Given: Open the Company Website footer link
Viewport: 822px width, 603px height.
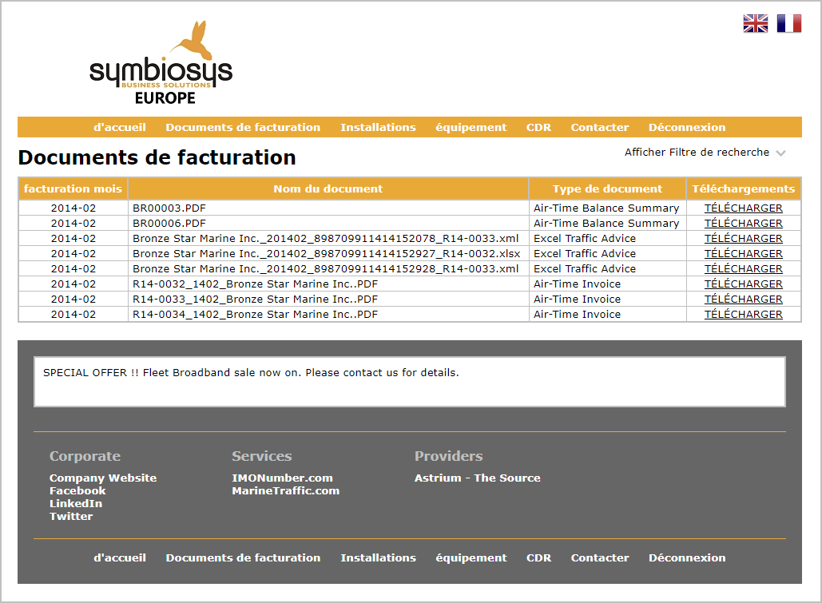Looking at the screenshot, I should click(103, 478).
